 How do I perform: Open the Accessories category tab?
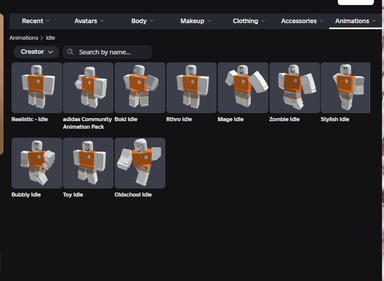(302, 21)
